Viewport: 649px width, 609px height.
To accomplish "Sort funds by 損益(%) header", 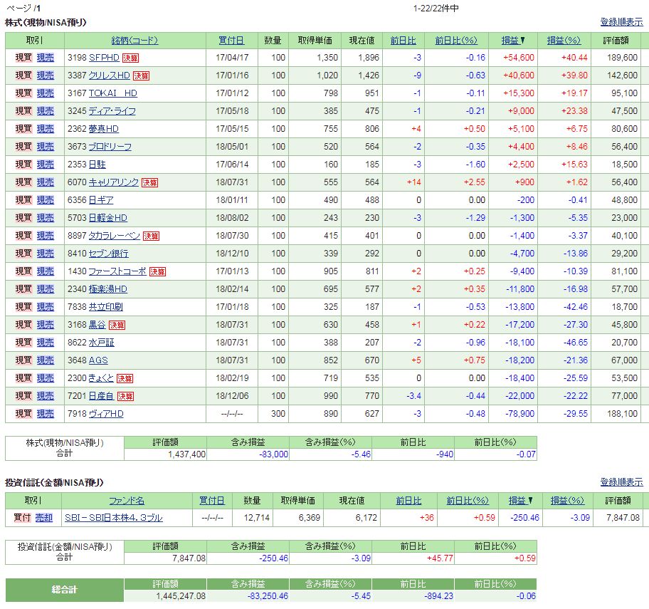I will pyautogui.click(x=567, y=501).
